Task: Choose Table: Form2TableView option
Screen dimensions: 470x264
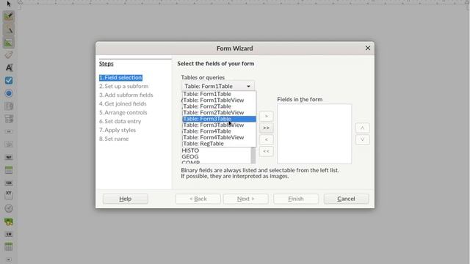Action: point(219,112)
